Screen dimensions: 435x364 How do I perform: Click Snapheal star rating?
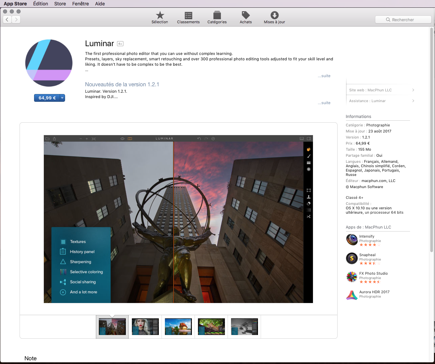pyautogui.click(x=370, y=263)
